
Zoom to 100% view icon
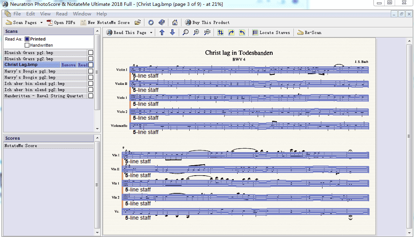pyautogui.click(x=207, y=32)
